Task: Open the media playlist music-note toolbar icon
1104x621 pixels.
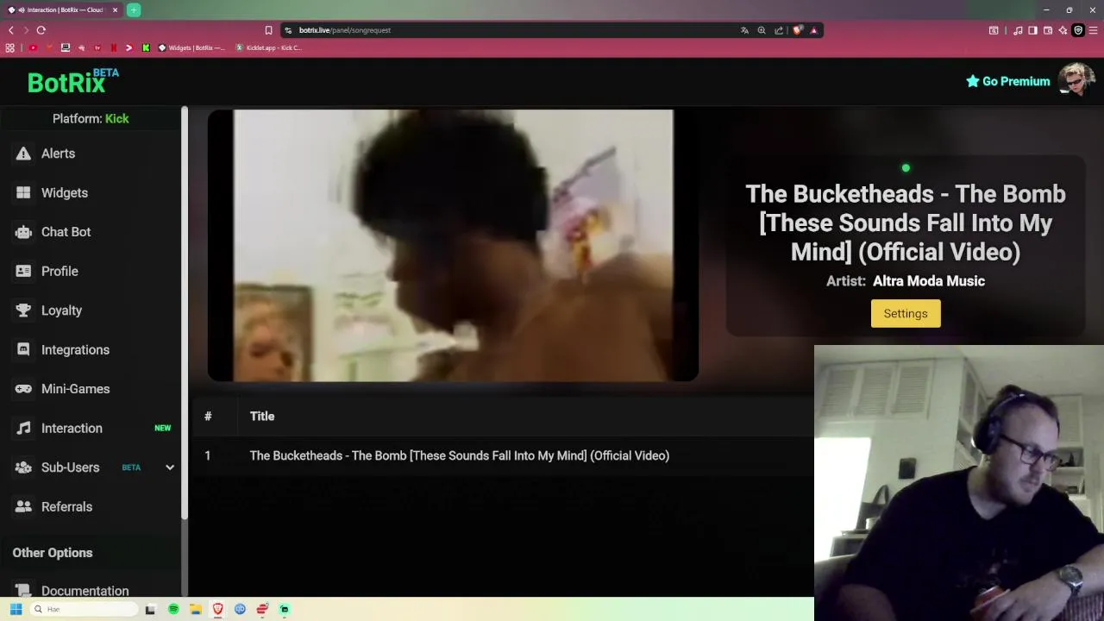Action: [x=1018, y=30]
